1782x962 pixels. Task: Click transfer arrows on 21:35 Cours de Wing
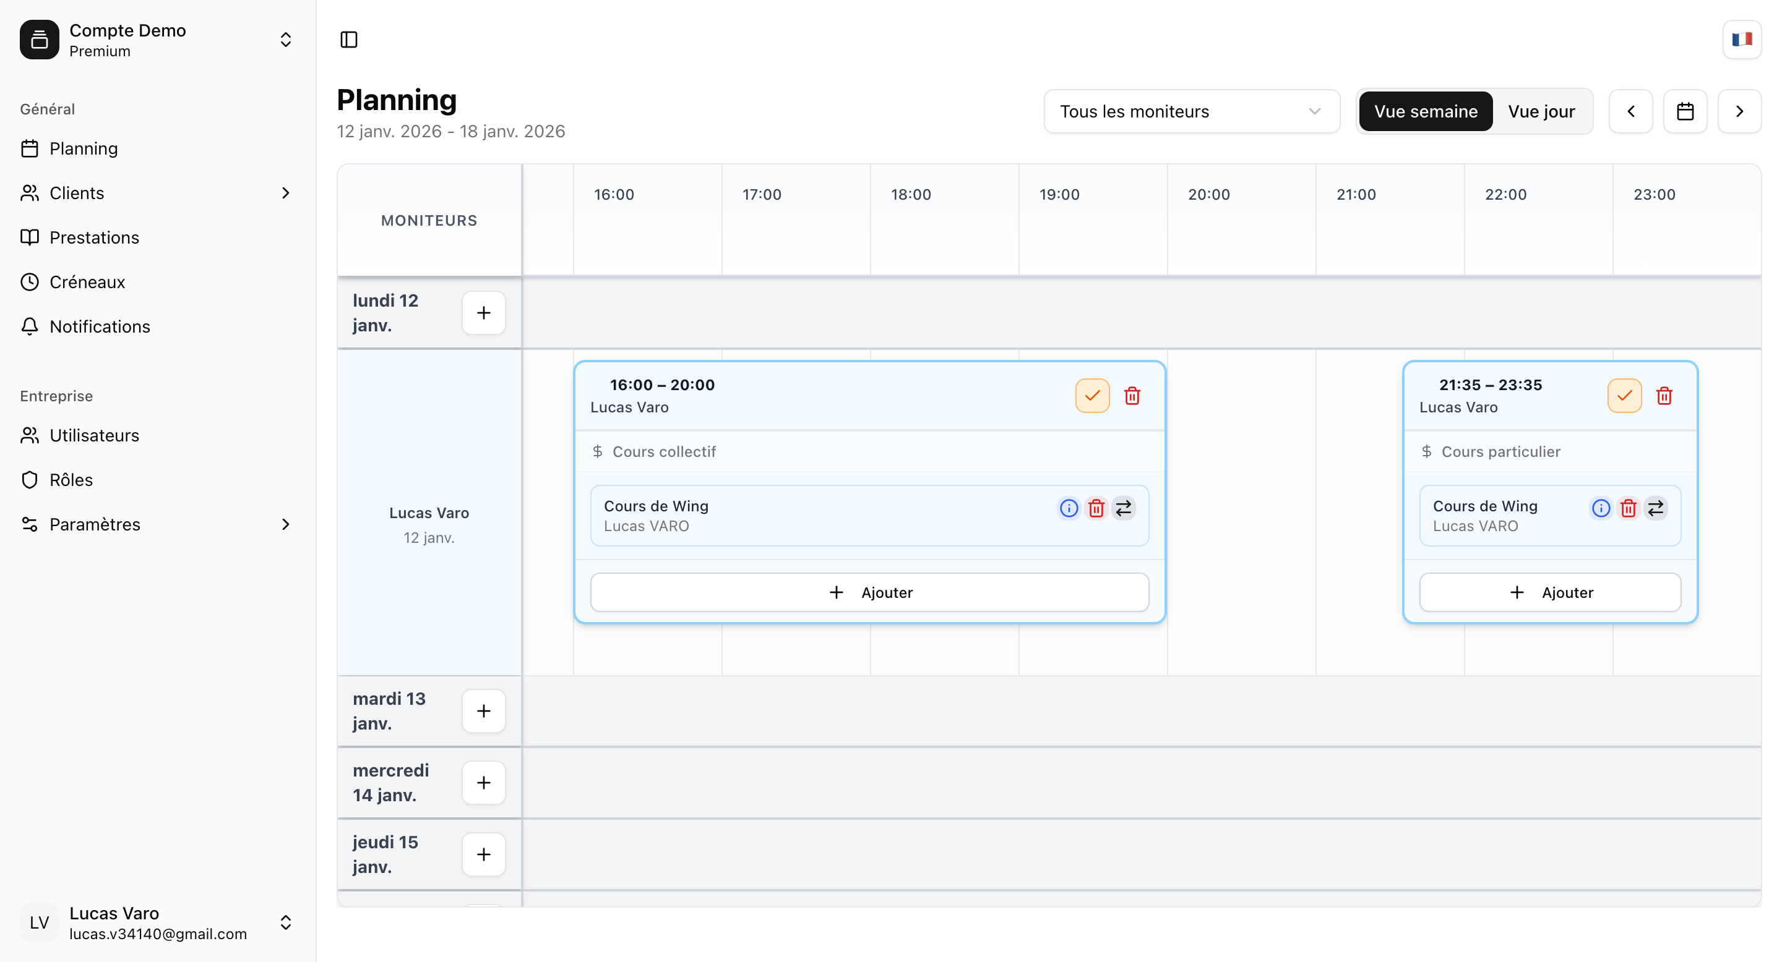[1655, 509]
